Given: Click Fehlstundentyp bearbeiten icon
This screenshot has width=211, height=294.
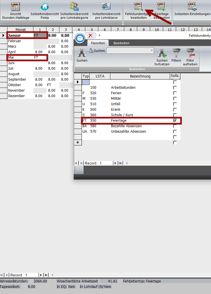Looking at the screenshot, I should coord(138,7).
